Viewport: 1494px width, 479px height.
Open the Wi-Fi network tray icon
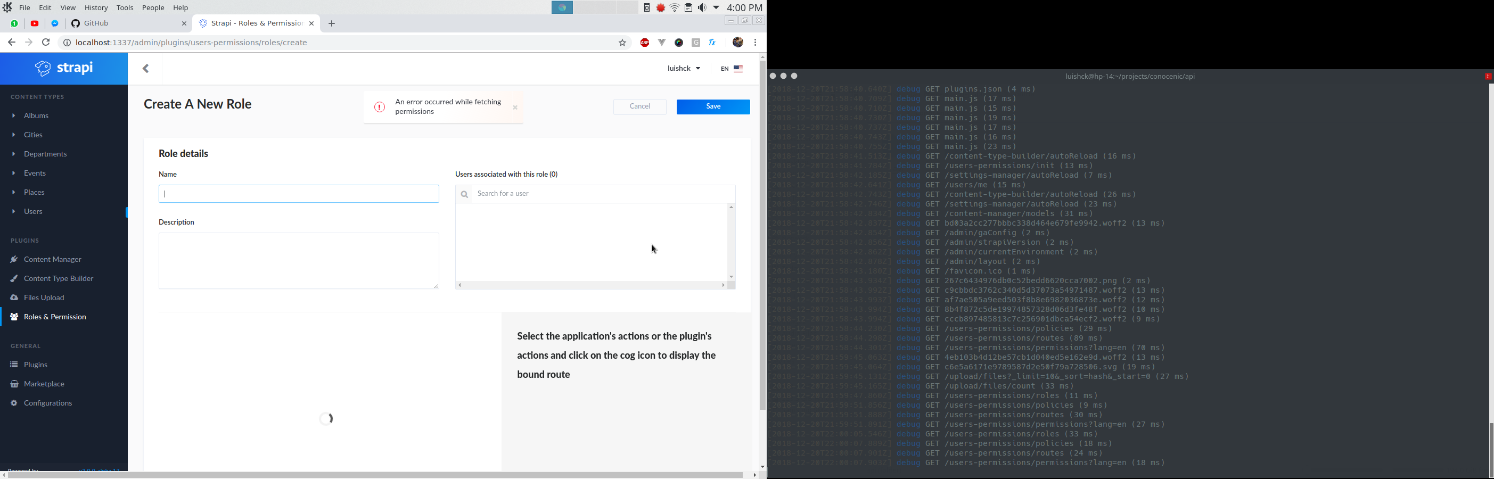(675, 8)
